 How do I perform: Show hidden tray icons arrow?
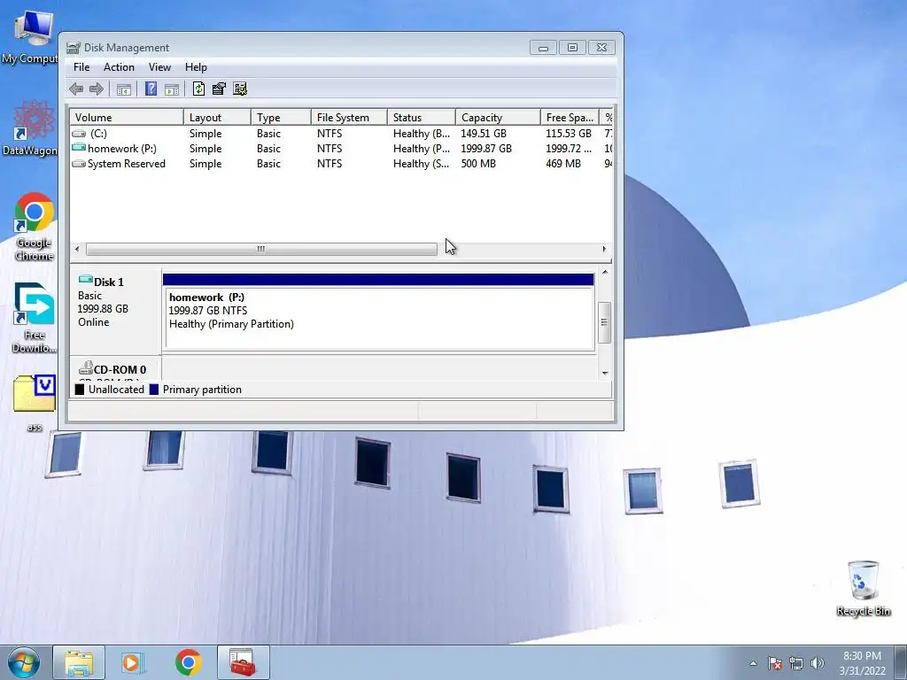tap(753, 663)
